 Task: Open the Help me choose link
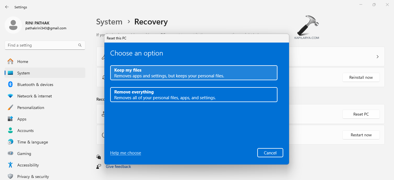[x=125, y=153]
